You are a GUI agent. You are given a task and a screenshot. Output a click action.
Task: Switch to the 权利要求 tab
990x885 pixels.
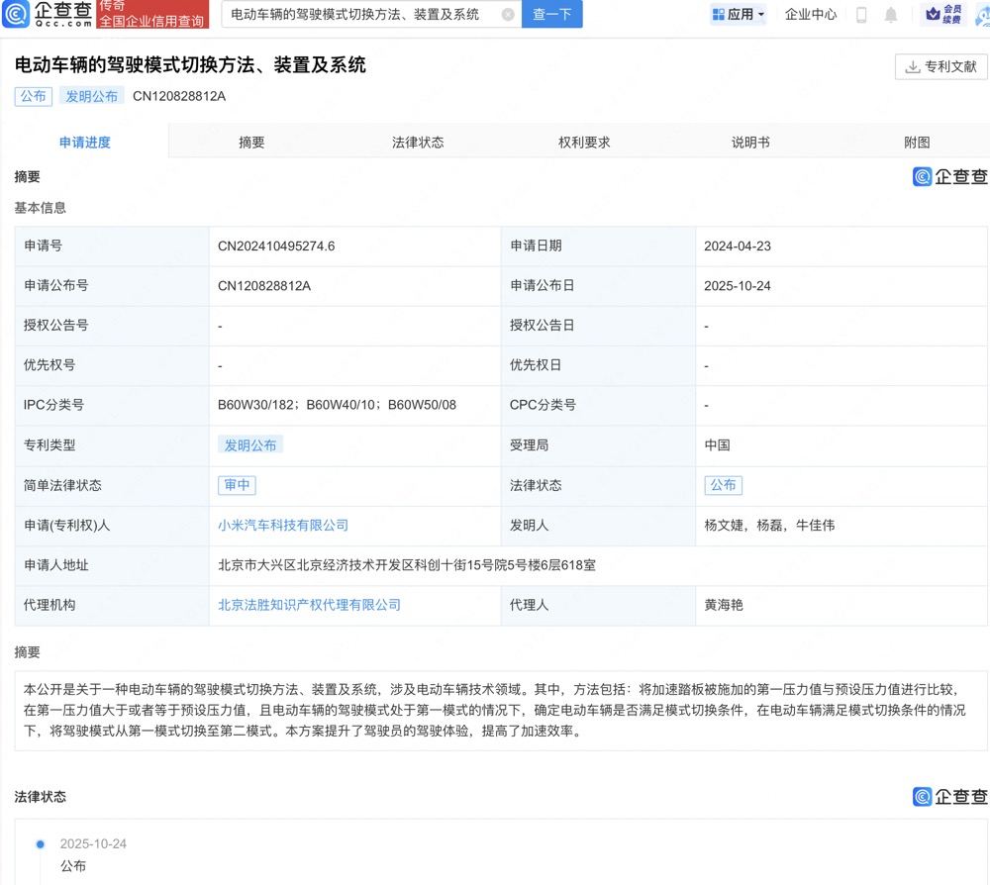(x=584, y=142)
